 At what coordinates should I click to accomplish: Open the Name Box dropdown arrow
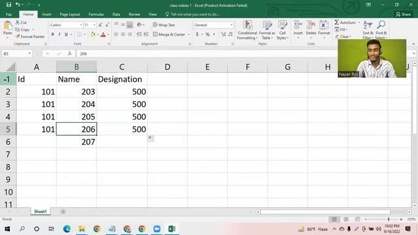[x=29, y=54]
